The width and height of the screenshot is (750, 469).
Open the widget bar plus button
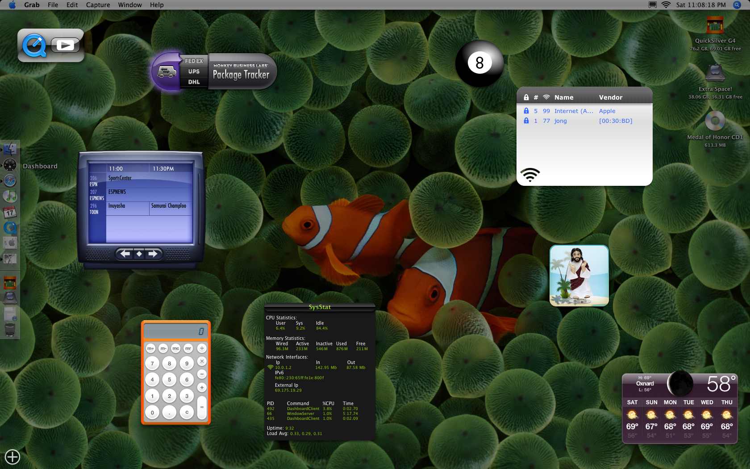(x=12, y=456)
